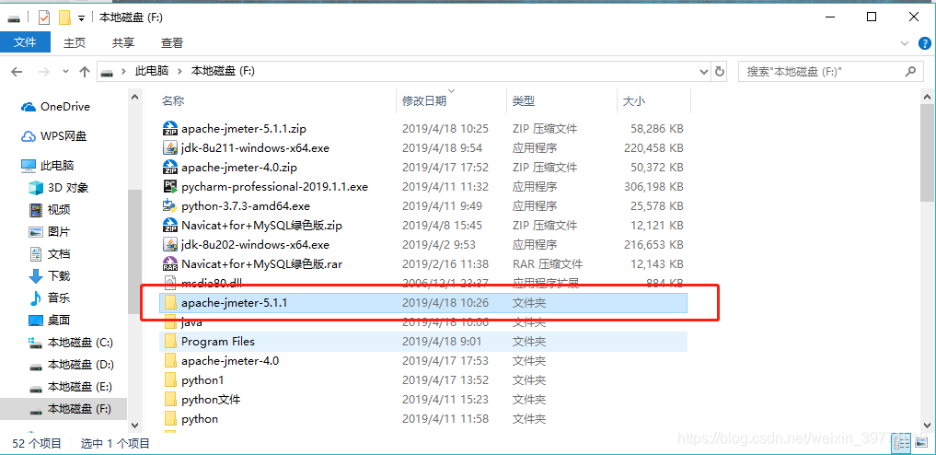The height and width of the screenshot is (455, 936).
Task: Click Java icon of jdk-8u211-windows-x64.exe
Action: tap(170, 147)
